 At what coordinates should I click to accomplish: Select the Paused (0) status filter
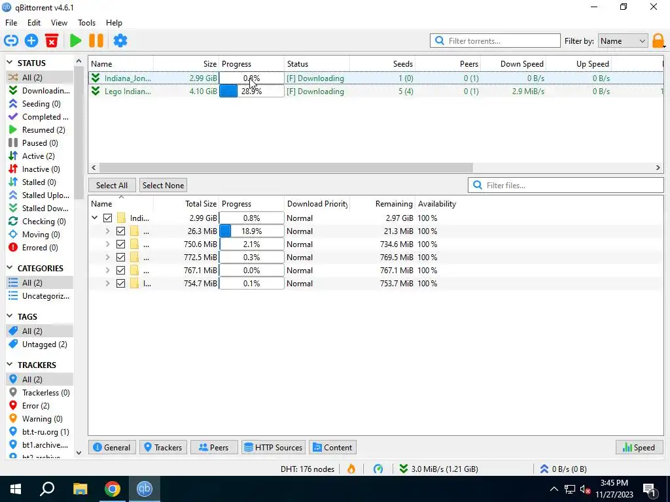point(39,143)
